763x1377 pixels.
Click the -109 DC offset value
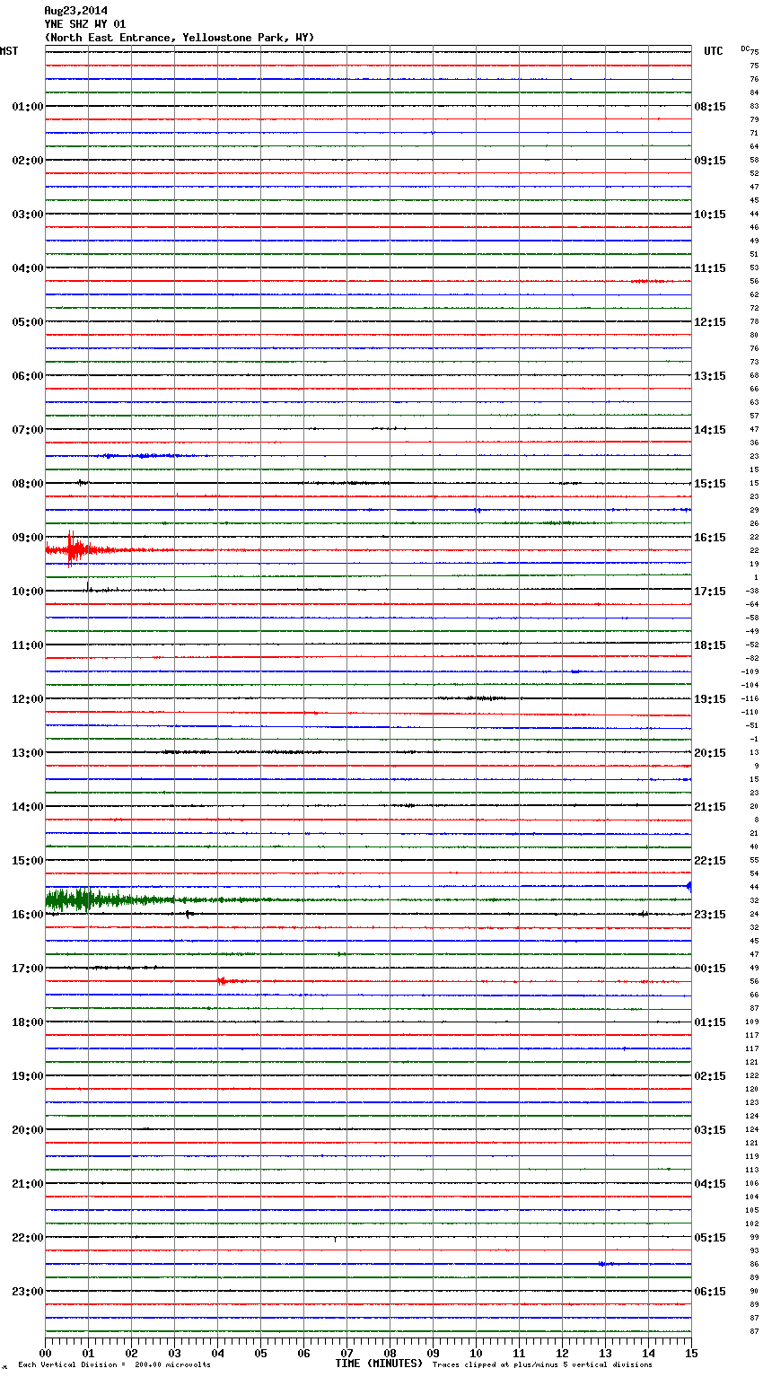(750, 671)
